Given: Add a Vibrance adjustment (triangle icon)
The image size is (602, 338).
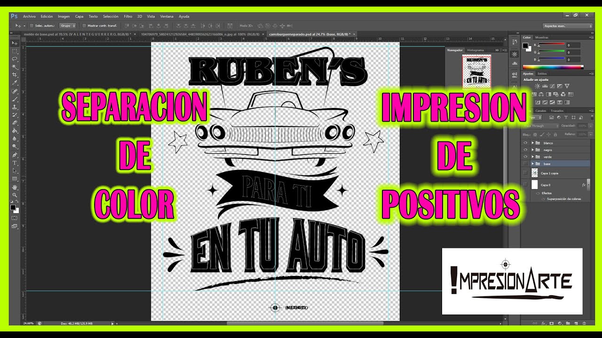Looking at the screenshot, I should 567,86.
